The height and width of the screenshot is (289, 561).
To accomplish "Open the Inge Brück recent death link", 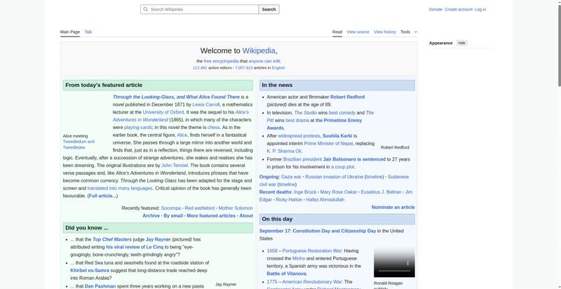I will tap(305, 192).
